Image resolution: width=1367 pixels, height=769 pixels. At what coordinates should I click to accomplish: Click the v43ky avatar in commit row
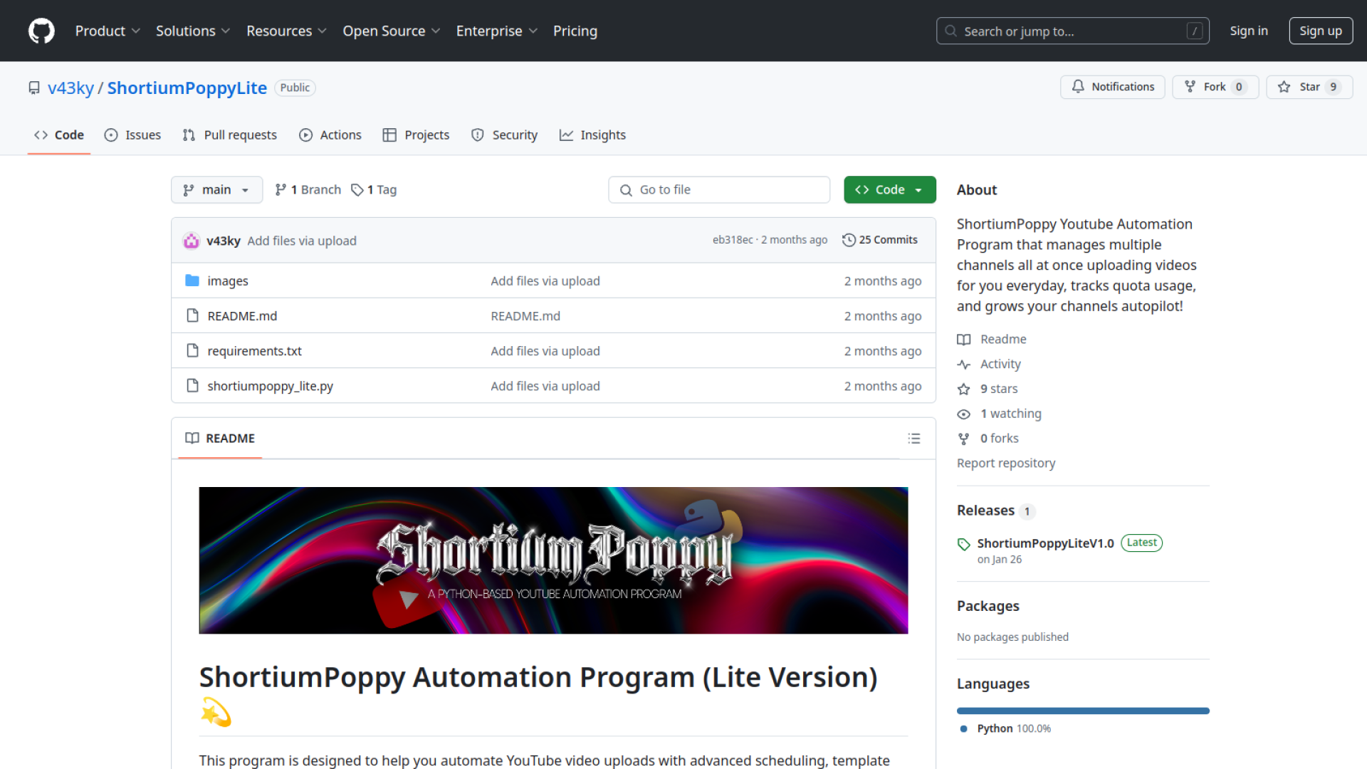[x=191, y=241]
